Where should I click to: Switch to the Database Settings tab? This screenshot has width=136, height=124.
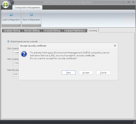tap(12, 30)
